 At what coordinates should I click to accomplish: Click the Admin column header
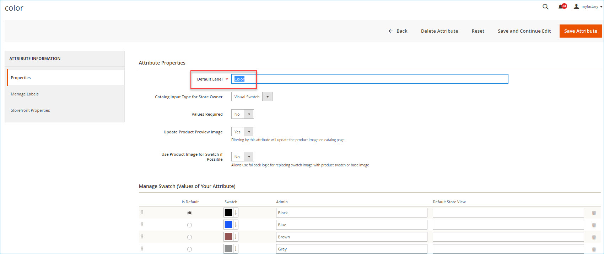(x=282, y=202)
